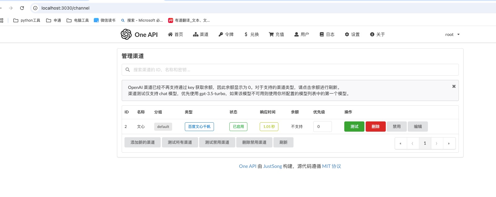Jump to last page with » button
The height and width of the screenshot is (197, 496).
pos(449,143)
